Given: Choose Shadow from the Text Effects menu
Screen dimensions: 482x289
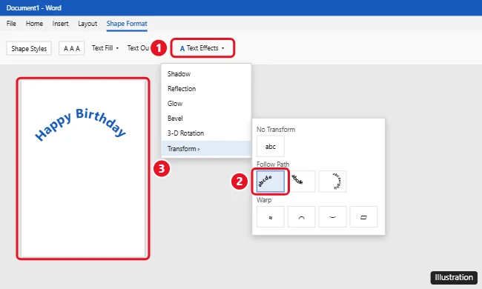Looking at the screenshot, I should (206, 74).
